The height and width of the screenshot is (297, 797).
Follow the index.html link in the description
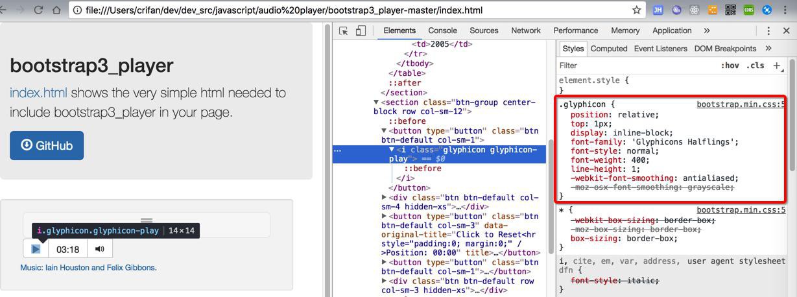(x=38, y=93)
